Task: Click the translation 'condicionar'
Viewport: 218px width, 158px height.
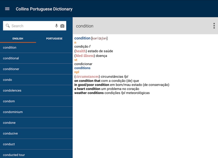Action: (83, 64)
